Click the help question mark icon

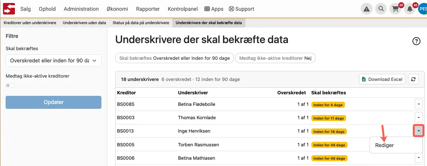417,41
